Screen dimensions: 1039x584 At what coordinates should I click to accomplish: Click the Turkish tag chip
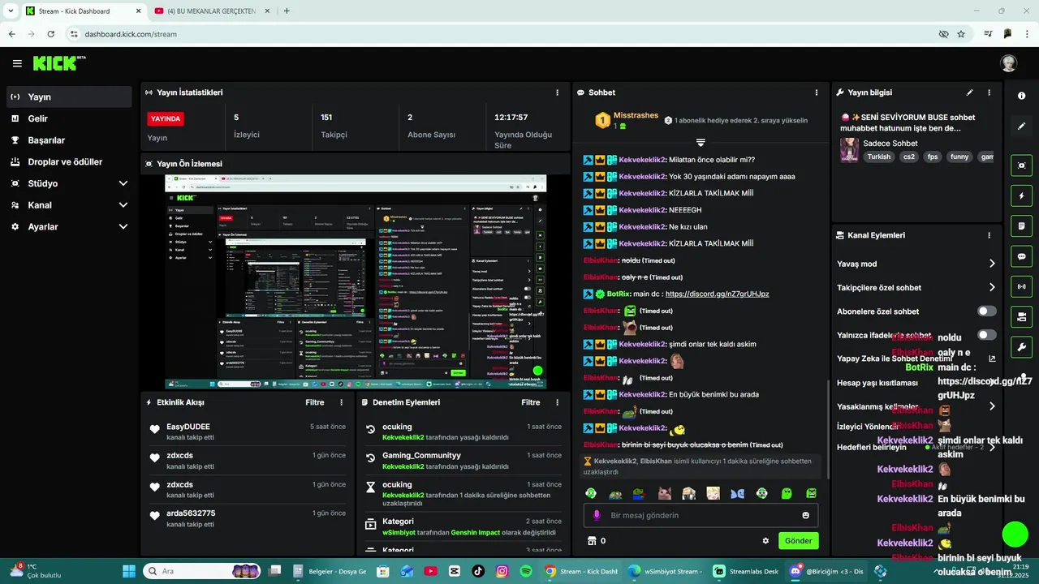[878, 157]
